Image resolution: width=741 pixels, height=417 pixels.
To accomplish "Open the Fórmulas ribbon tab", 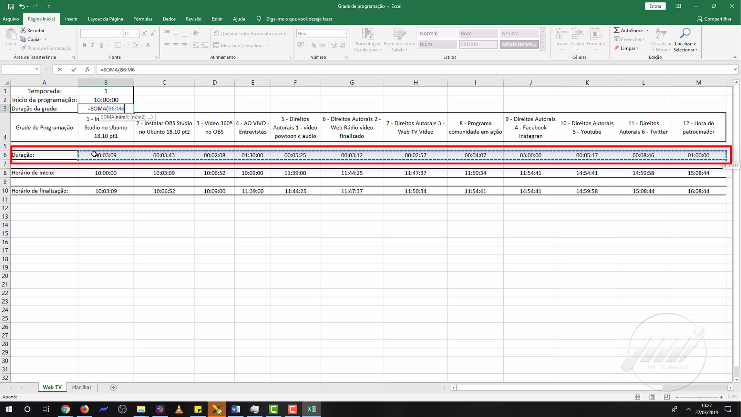I will [143, 19].
